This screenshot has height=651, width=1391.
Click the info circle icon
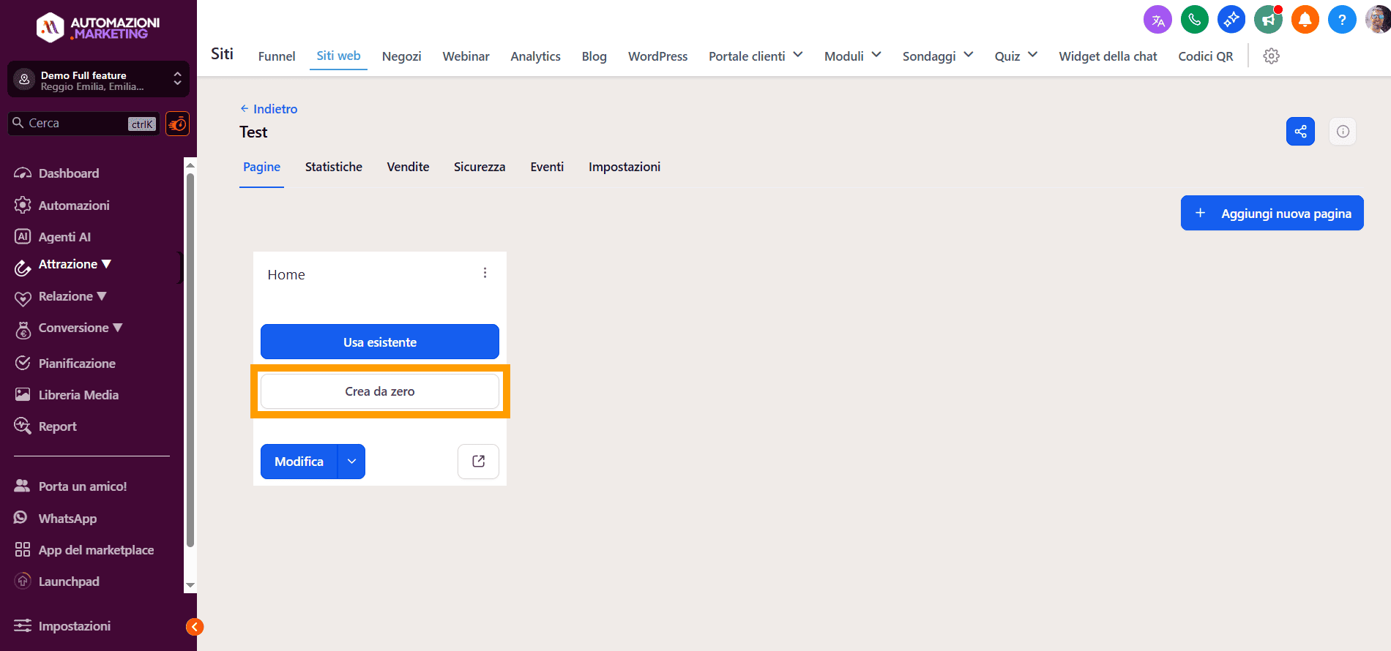(x=1343, y=132)
